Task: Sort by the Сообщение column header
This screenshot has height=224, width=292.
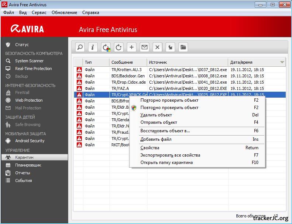Action: [122, 62]
